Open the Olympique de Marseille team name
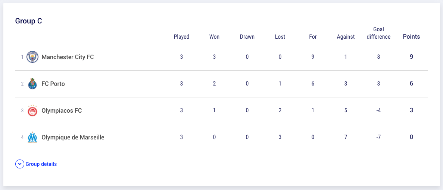This screenshot has width=443, height=190. [x=73, y=137]
